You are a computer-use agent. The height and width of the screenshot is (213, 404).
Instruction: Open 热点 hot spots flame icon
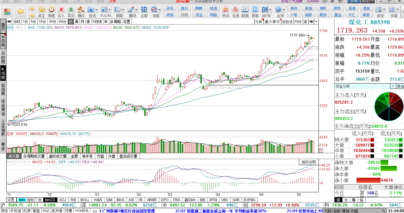pos(226,11)
